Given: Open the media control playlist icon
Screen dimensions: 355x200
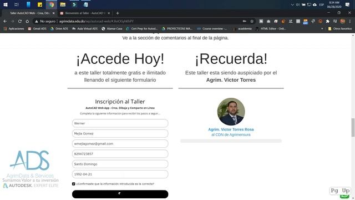Looking at the screenshot, I should [335, 21].
